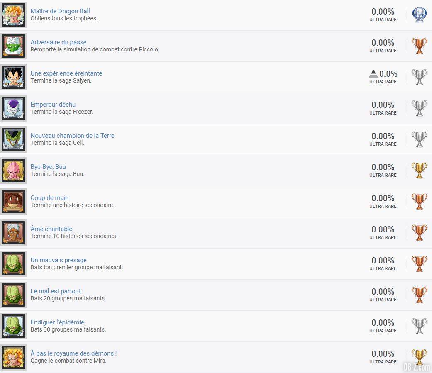The width and height of the screenshot is (432, 373).
Task: Click the silver trophy icon for Endiguer l'épidémie
Action: pos(419,326)
